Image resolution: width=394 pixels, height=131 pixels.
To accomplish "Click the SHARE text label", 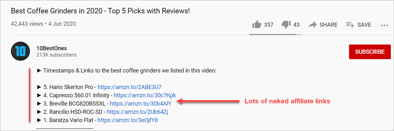I will [329, 25].
